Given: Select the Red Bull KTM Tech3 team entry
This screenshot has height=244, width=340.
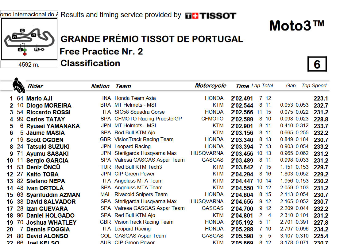Looking at the screenshot, I should (x=138, y=167).
